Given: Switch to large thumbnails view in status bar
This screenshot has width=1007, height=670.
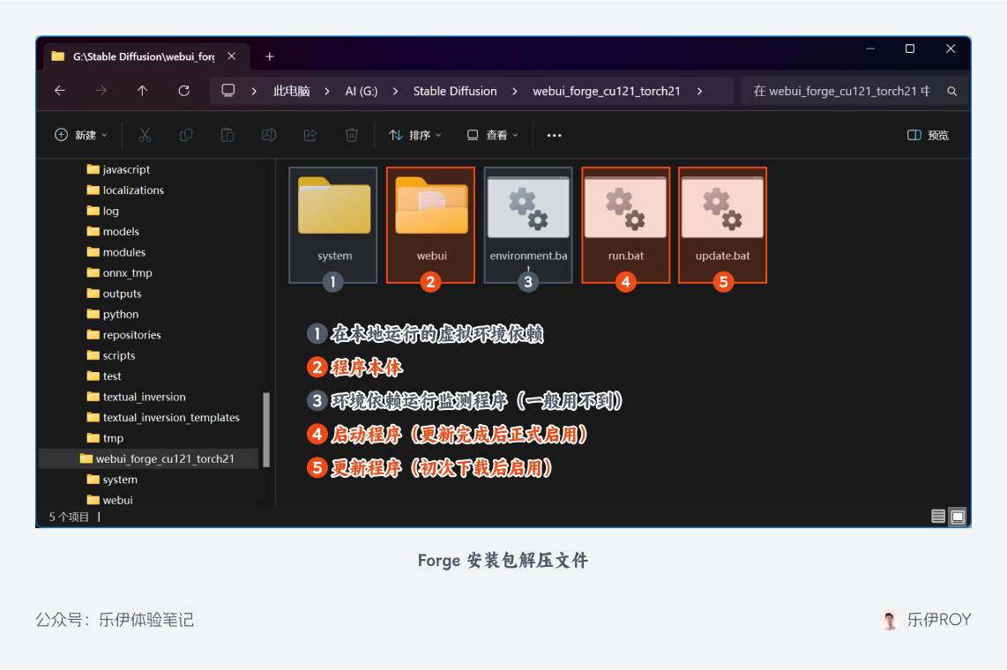Looking at the screenshot, I should click(958, 516).
